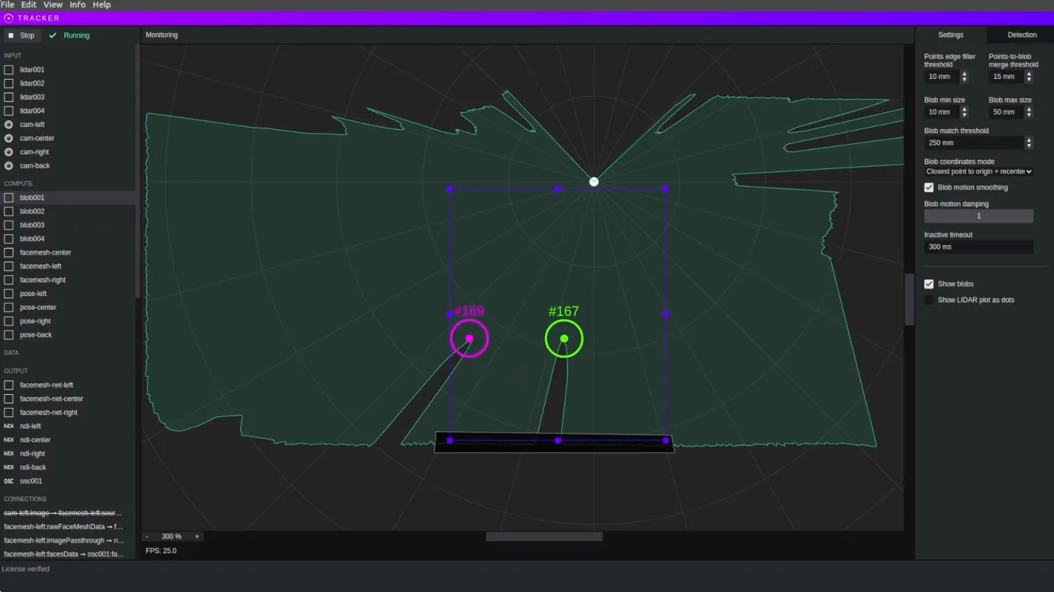Select the cam-left camera icon
This screenshot has height=592, width=1054.
click(9, 124)
